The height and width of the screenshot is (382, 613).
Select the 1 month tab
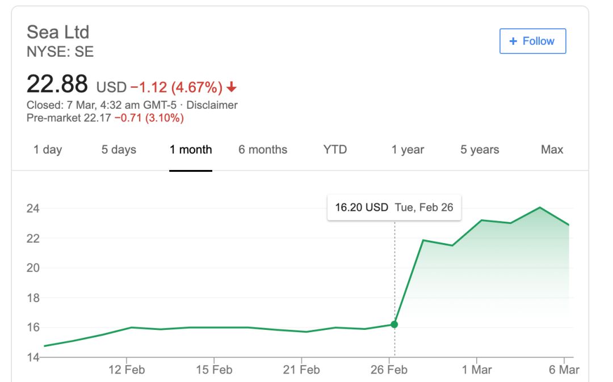191,150
